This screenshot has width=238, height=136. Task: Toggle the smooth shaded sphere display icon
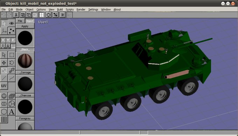35,15
